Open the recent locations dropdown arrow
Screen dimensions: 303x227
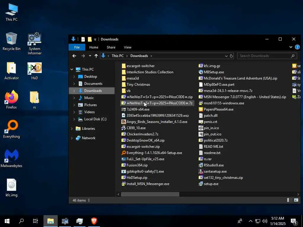click(x=90, y=56)
